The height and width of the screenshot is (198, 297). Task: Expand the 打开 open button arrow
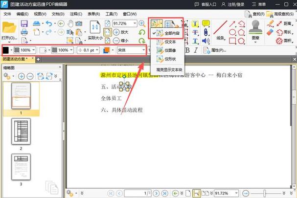point(9,42)
